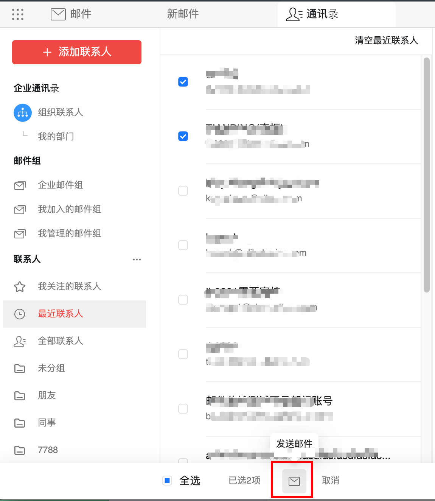This screenshot has width=435, height=501.
Task: Open the 7788 folder
Action: [20, 450]
